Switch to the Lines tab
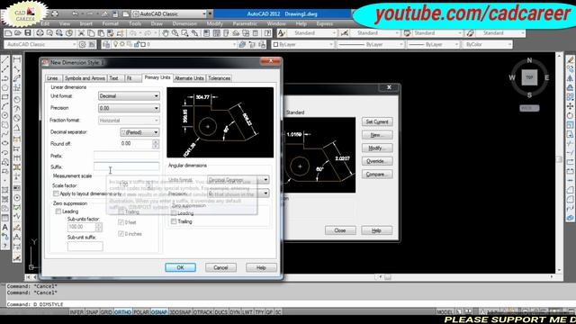The image size is (576, 324). (x=52, y=78)
